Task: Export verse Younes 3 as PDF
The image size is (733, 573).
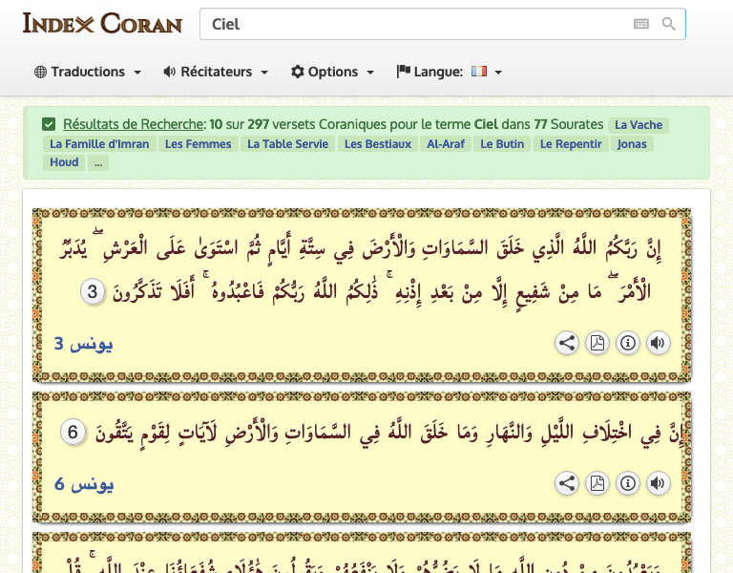Action: click(597, 343)
